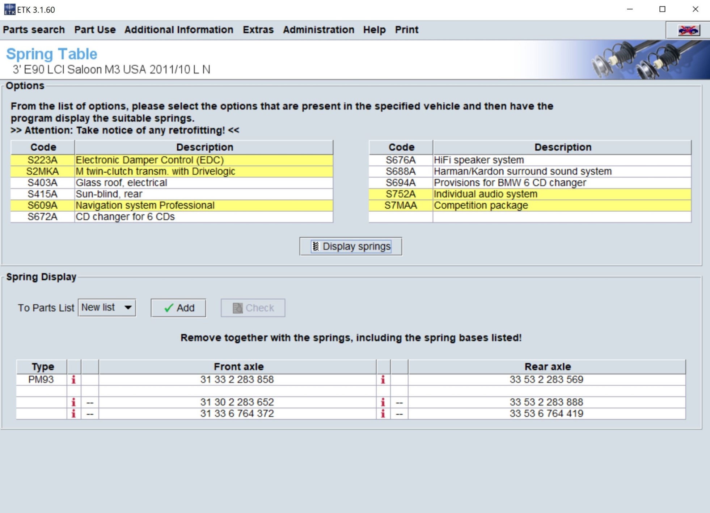Viewport: 710px width, 513px height.
Task: Click the Add button
Action: coord(178,308)
